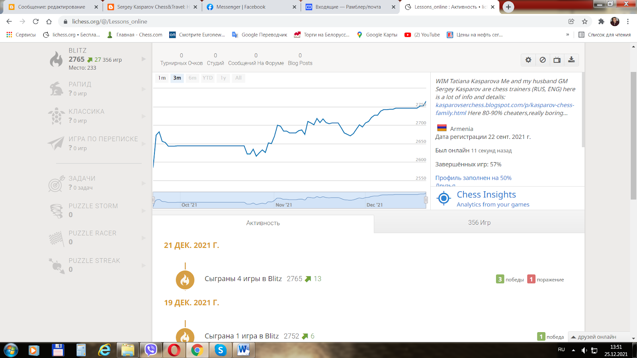The height and width of the screenshot is (358, 637).
Task: Click Профиль заполнен на 50% link
Action: point(473,178)
